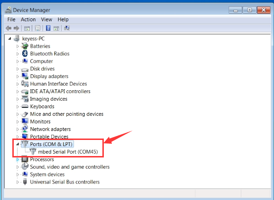This screenshot has width=274, height=200.
Task: Click the Sound, video and game controllers icon
Action: point(25,167)
